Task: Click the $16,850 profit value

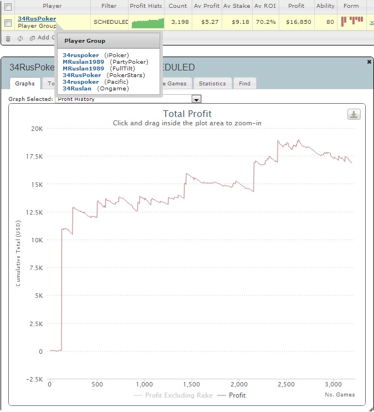Action: (299, 22)
